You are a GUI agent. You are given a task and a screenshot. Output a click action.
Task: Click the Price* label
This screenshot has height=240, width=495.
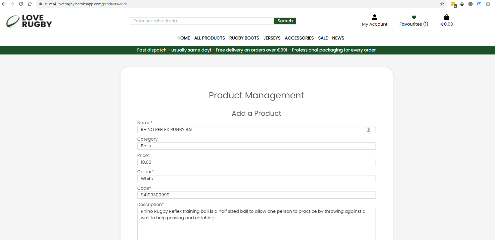tap(143, 155)
